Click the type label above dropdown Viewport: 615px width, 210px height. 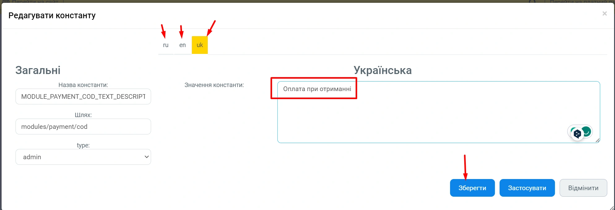tap(83, 145)
